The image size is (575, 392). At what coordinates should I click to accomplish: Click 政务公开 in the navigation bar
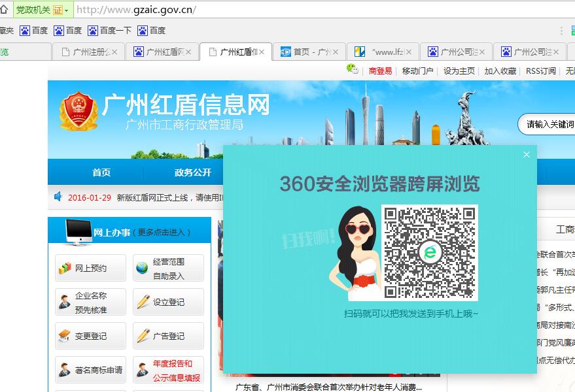coord(193,172)
